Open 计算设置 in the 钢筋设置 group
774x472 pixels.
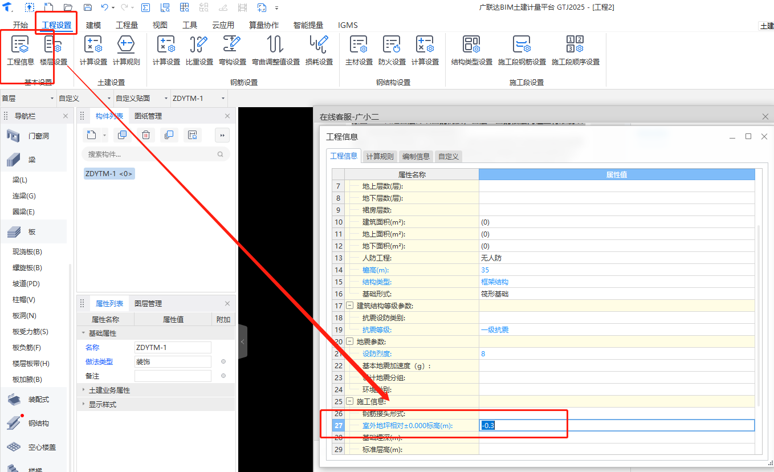166,50
